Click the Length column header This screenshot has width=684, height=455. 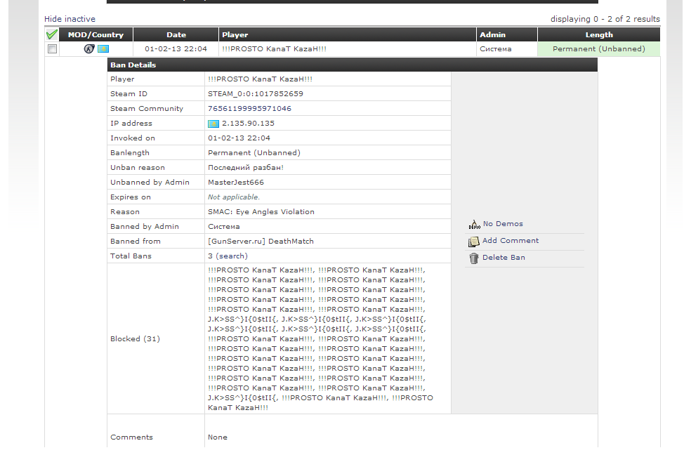pyautogui.click(x=598, y=34)
